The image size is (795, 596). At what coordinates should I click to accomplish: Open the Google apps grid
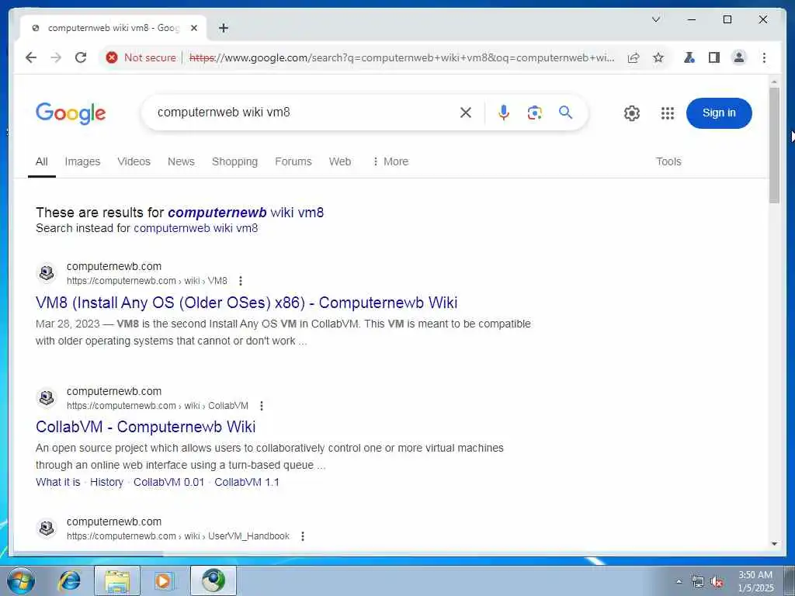pos(668,113)
